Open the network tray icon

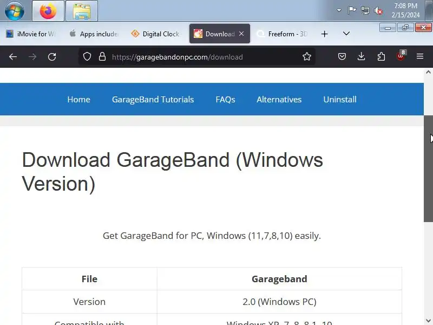point(365,10)
